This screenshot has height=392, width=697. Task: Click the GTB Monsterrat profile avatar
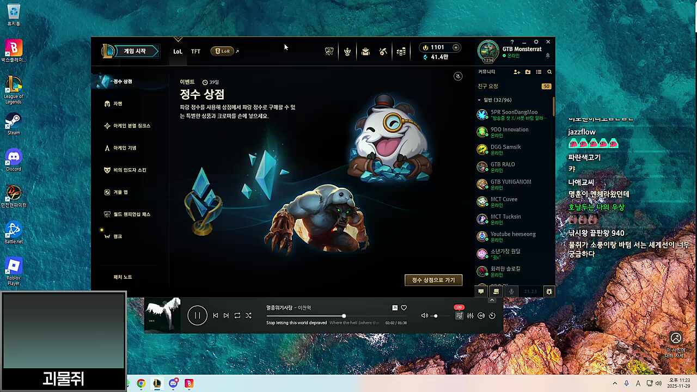(488, 51)
